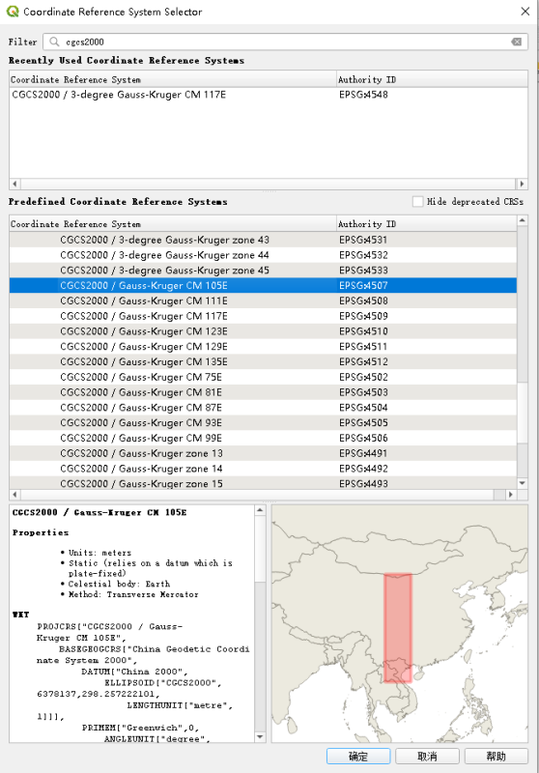Select CGCS2000 / Gauss-Kruger CM 129E row
This screenshot has height=773, width=539.
click(x=263, y=347)
